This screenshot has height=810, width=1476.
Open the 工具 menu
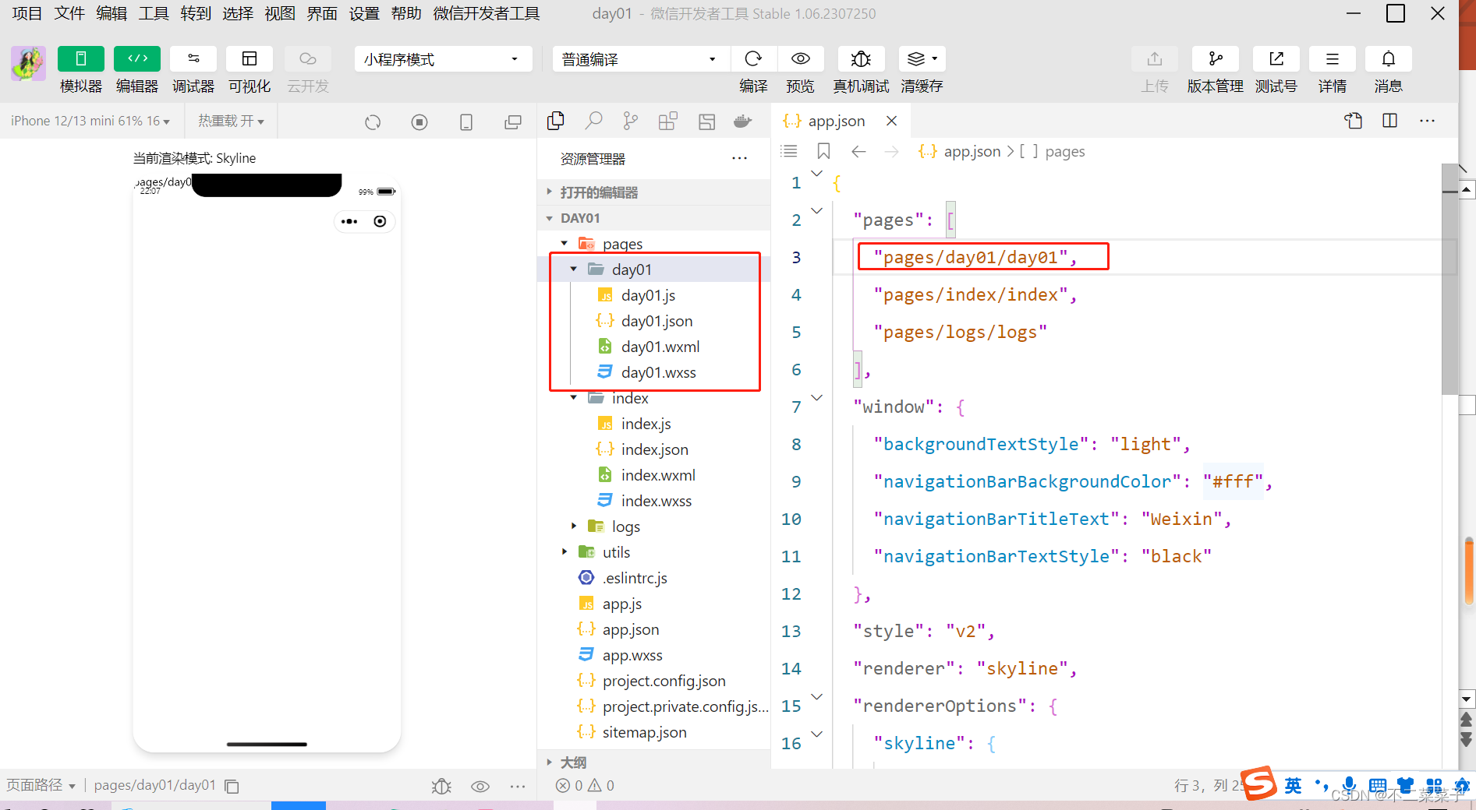[x=154, y=13]
